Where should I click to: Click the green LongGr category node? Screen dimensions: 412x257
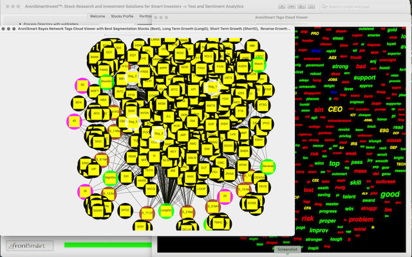pyautogui.click(x=166, y=211)
